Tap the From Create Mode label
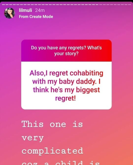The image size is (133, 165). point(36,17)
